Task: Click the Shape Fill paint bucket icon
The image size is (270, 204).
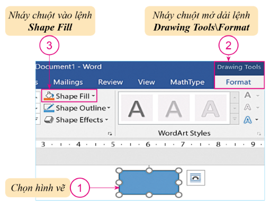Action: 49,96
